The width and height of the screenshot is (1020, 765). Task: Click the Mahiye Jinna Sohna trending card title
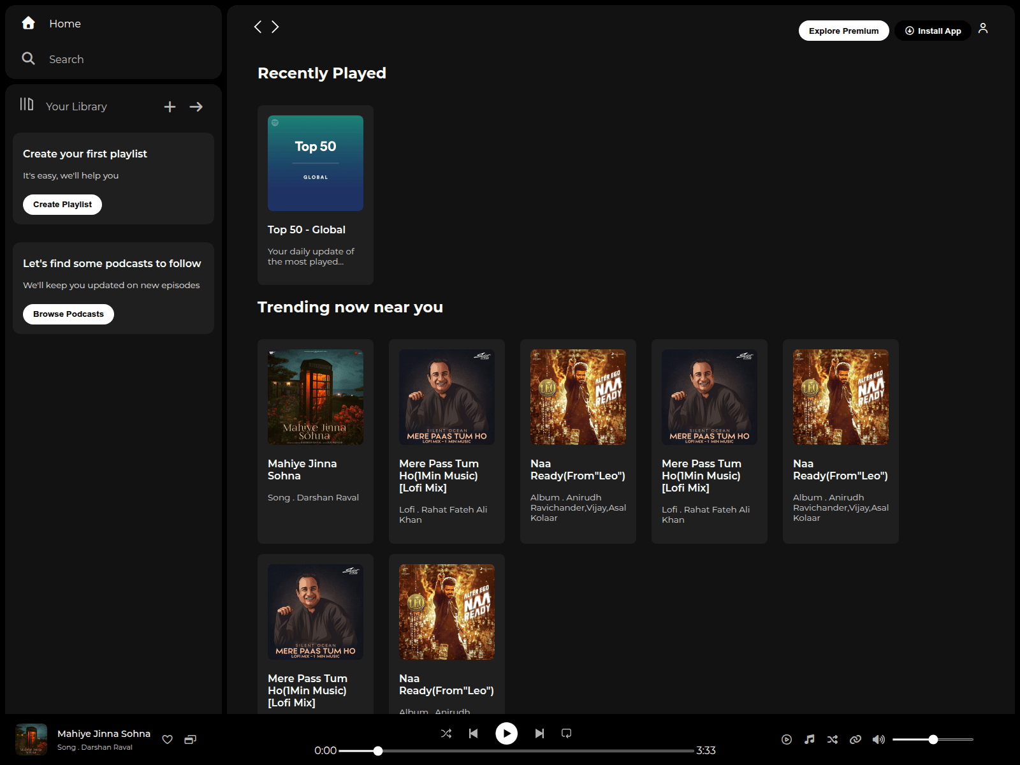coord(302,470)
